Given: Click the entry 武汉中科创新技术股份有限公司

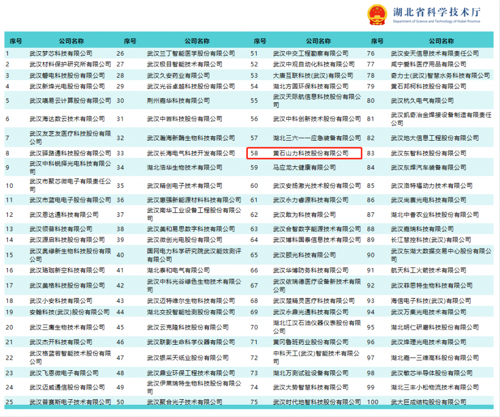Looking at the screenshot, I should tap(317, 118).
